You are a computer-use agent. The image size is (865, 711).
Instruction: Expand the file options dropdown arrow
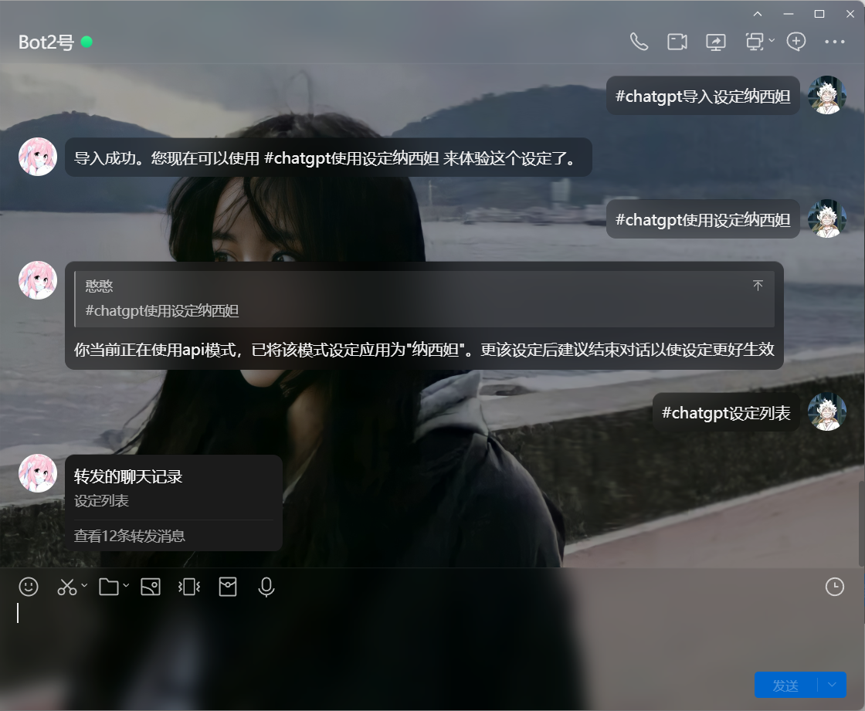[x=126, y=586]
